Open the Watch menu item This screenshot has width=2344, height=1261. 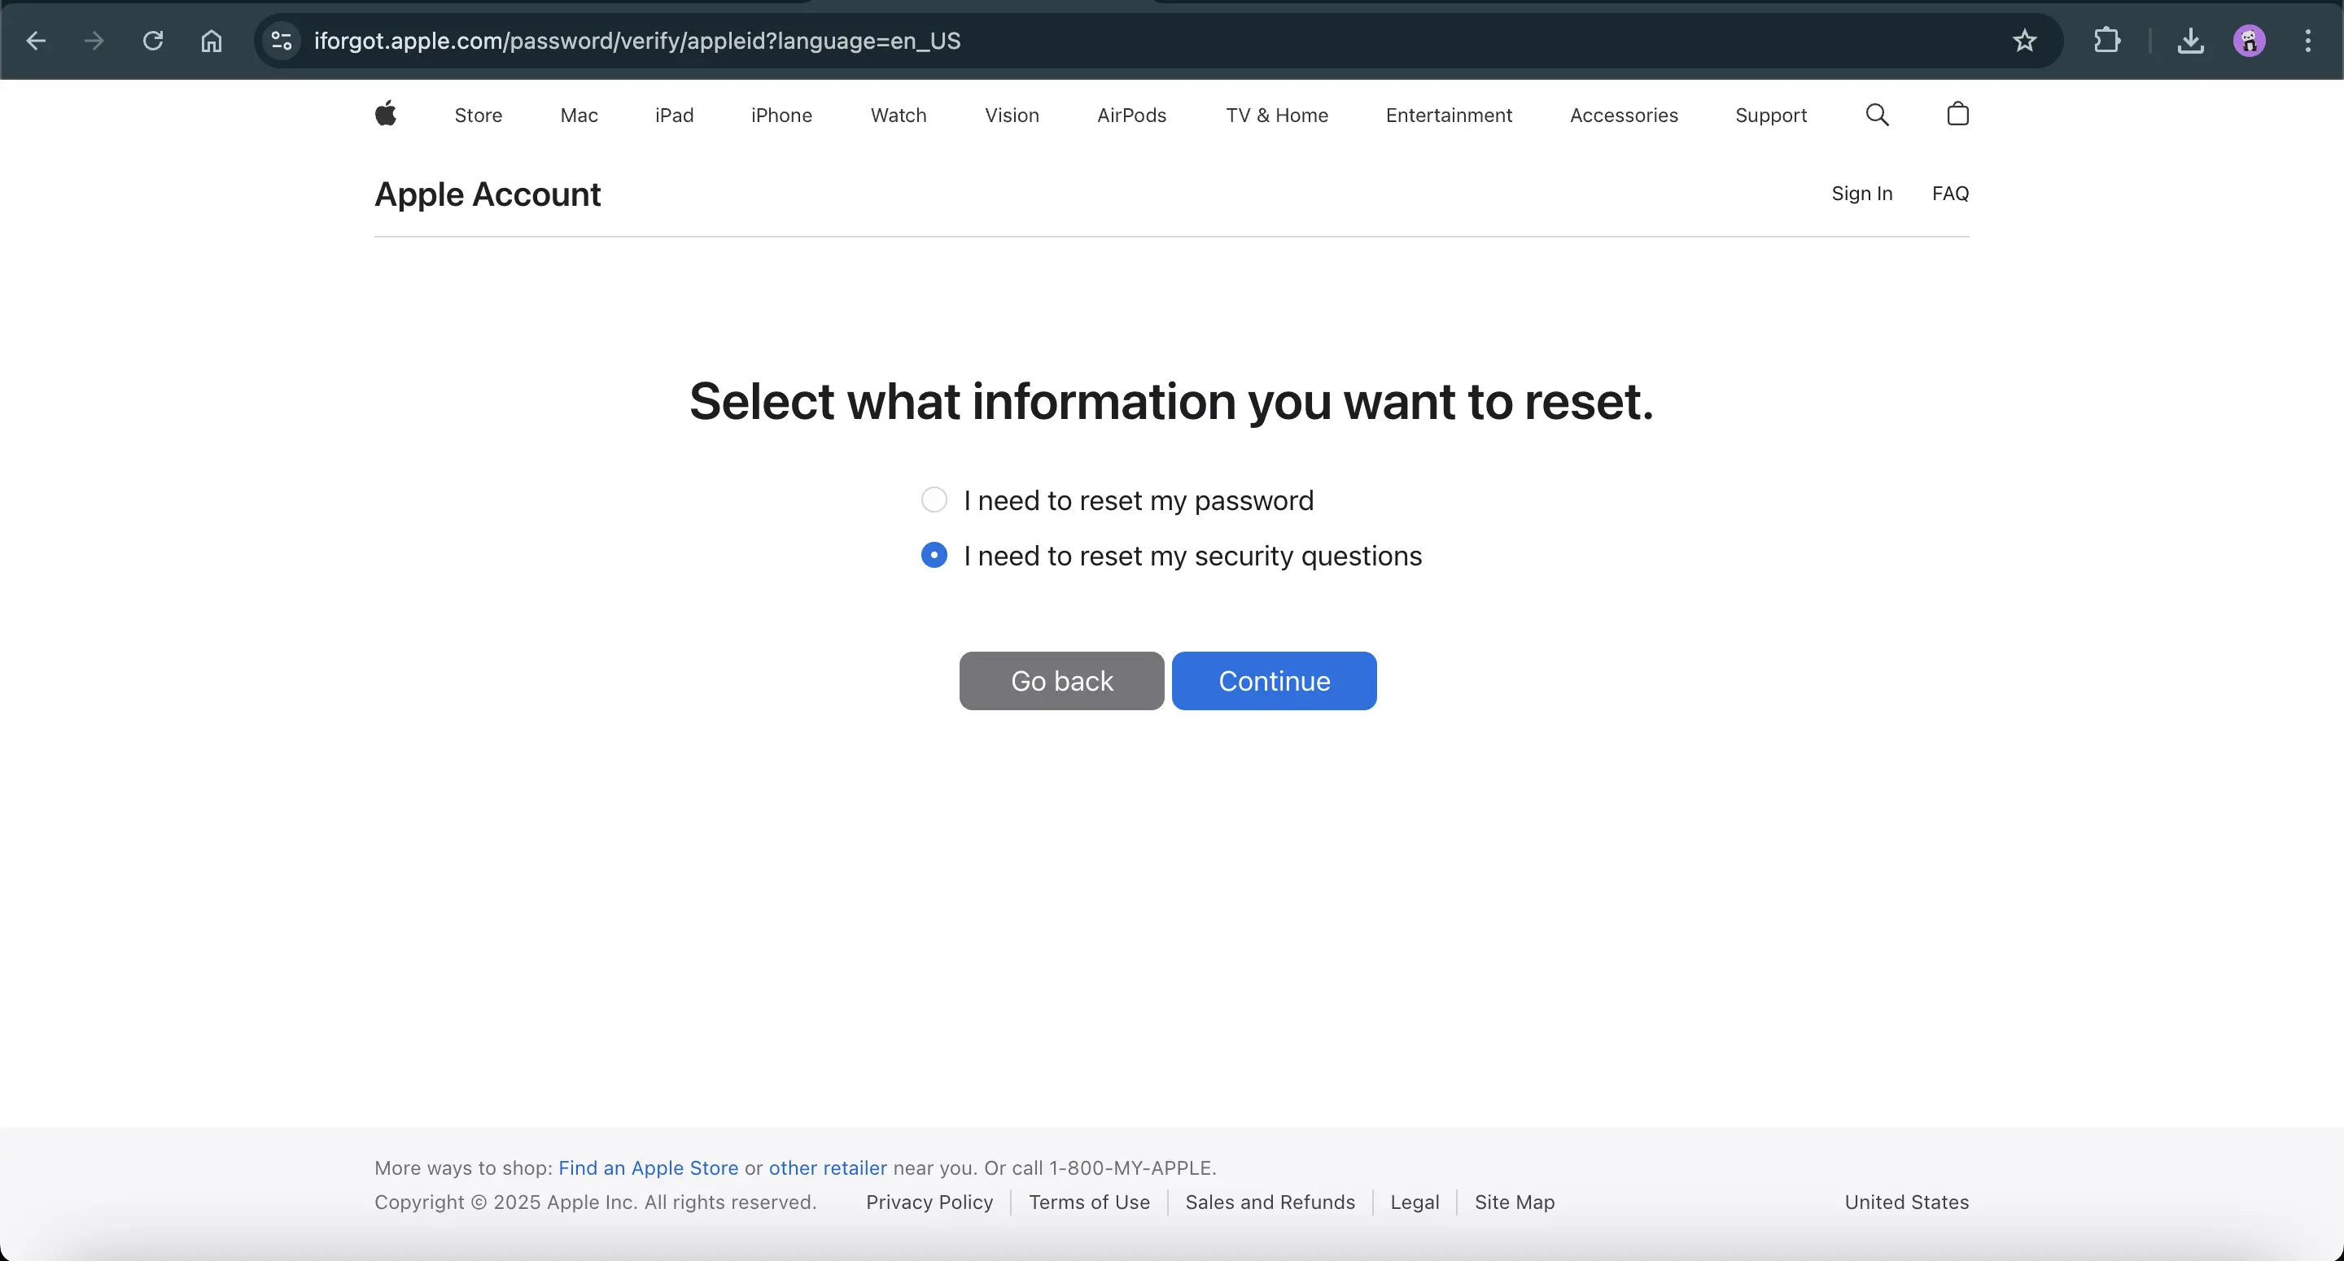(898, 116)
